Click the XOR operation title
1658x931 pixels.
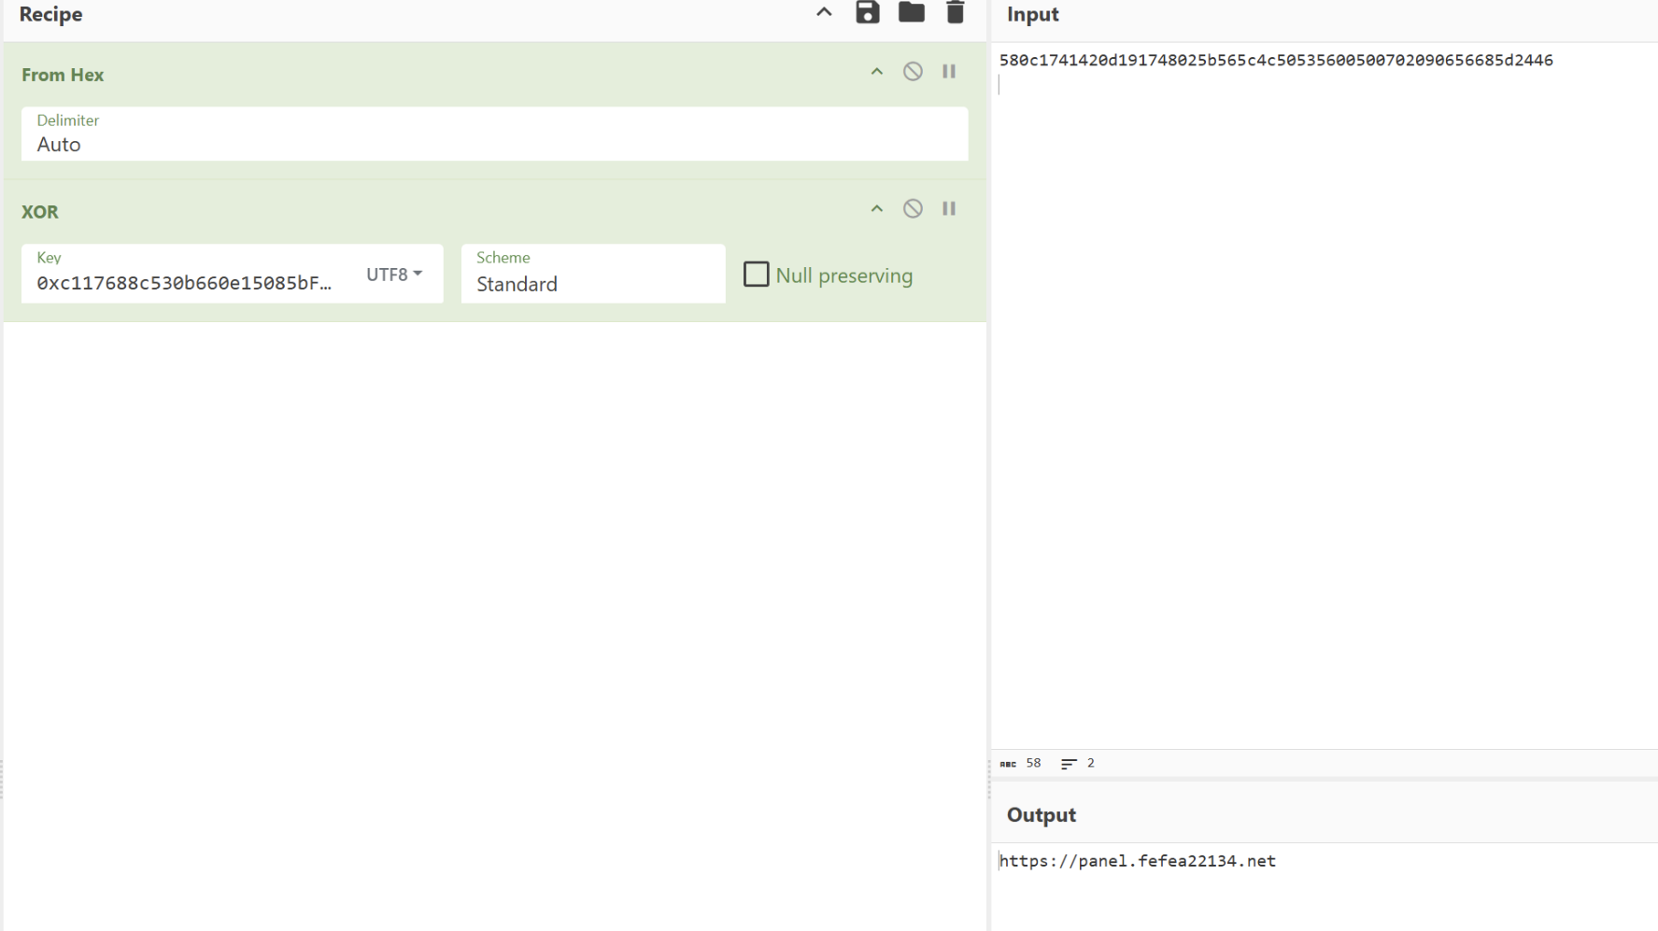coord(40,212)
